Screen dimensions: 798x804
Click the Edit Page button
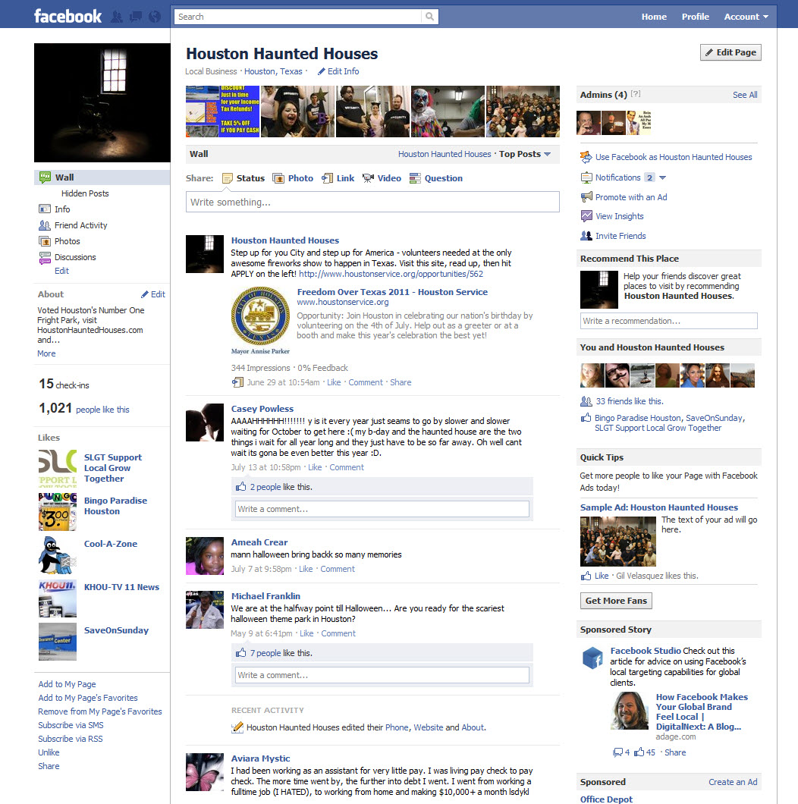coord(730,52)
